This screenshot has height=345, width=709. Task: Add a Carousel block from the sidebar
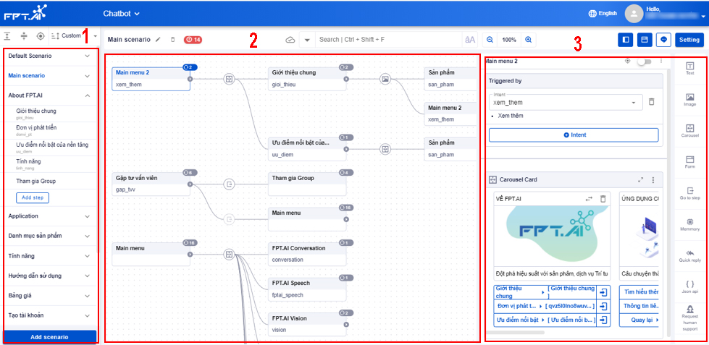[x=689, y=131]
